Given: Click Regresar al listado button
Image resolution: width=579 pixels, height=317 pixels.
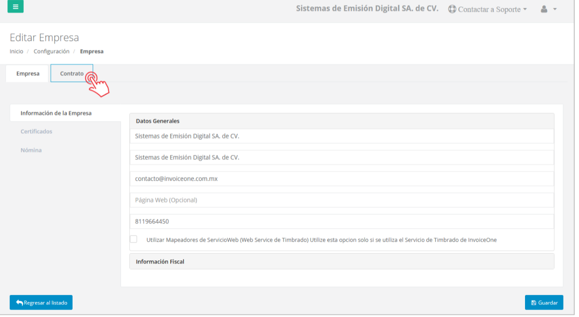Looking at the screenshot, I should (41, 303).
